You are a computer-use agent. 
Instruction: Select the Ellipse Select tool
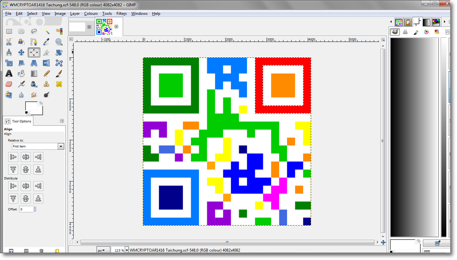[21, 31]
